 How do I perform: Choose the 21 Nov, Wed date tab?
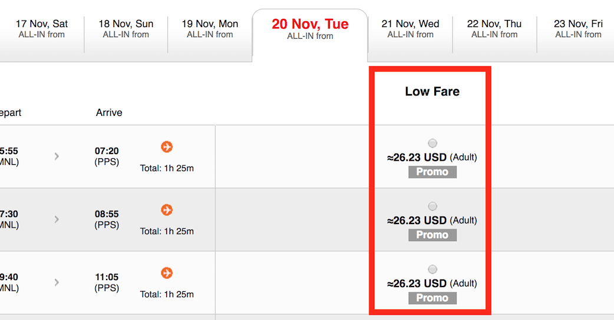[x=410, y=29]
